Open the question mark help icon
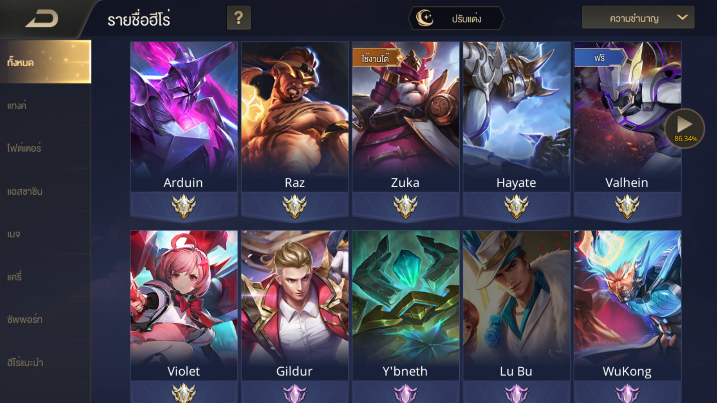 tap(239, 18)
